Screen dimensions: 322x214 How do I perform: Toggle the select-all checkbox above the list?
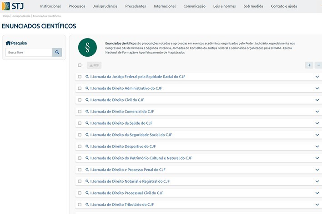click(x=80, y=65)
